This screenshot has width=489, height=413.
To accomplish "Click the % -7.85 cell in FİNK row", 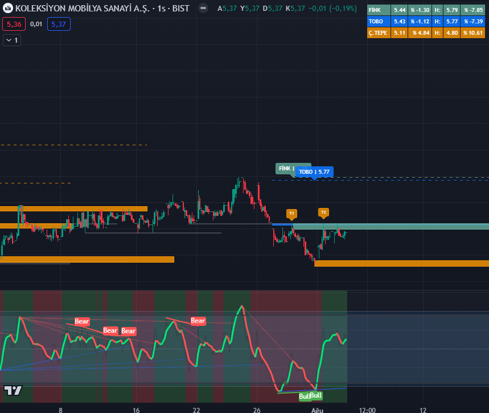I will 473,10.
